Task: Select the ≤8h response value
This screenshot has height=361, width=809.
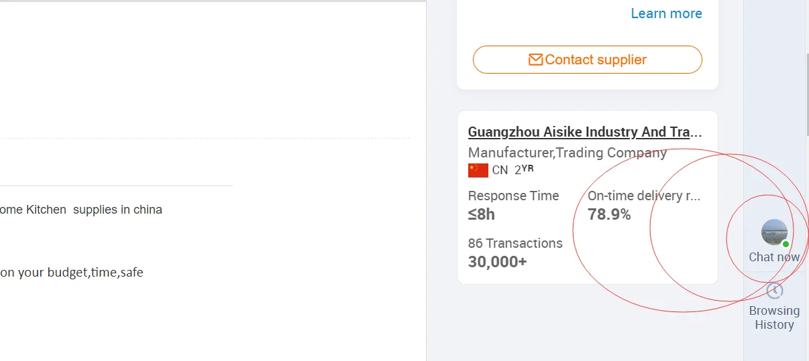Action: [x=482, y=214]
